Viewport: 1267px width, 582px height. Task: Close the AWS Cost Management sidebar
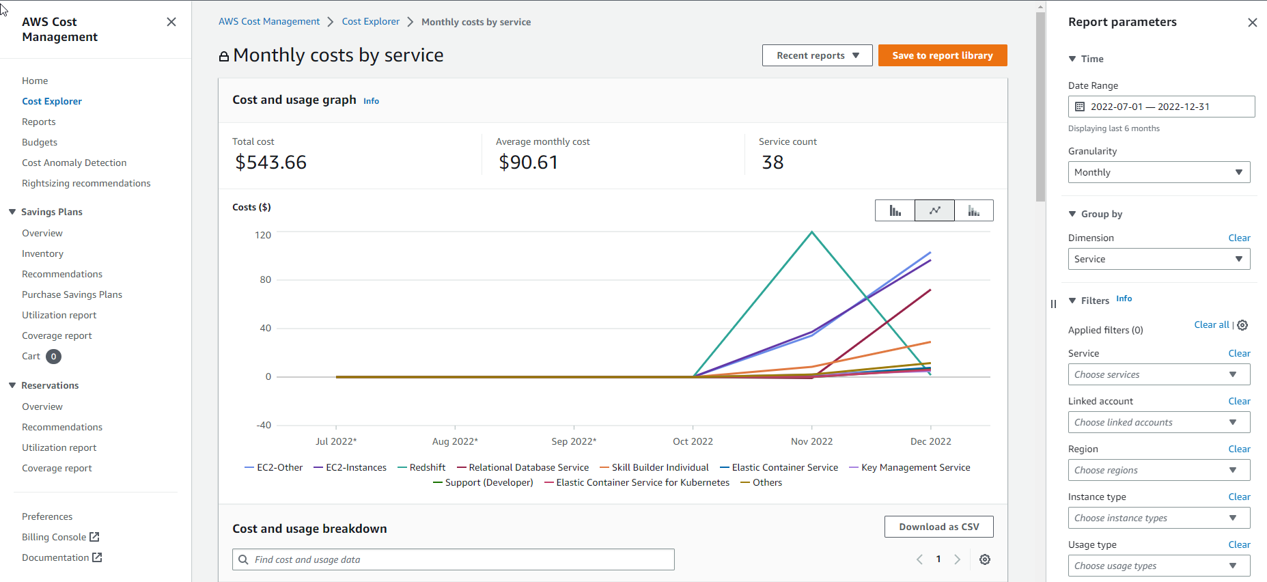(171, 22)
